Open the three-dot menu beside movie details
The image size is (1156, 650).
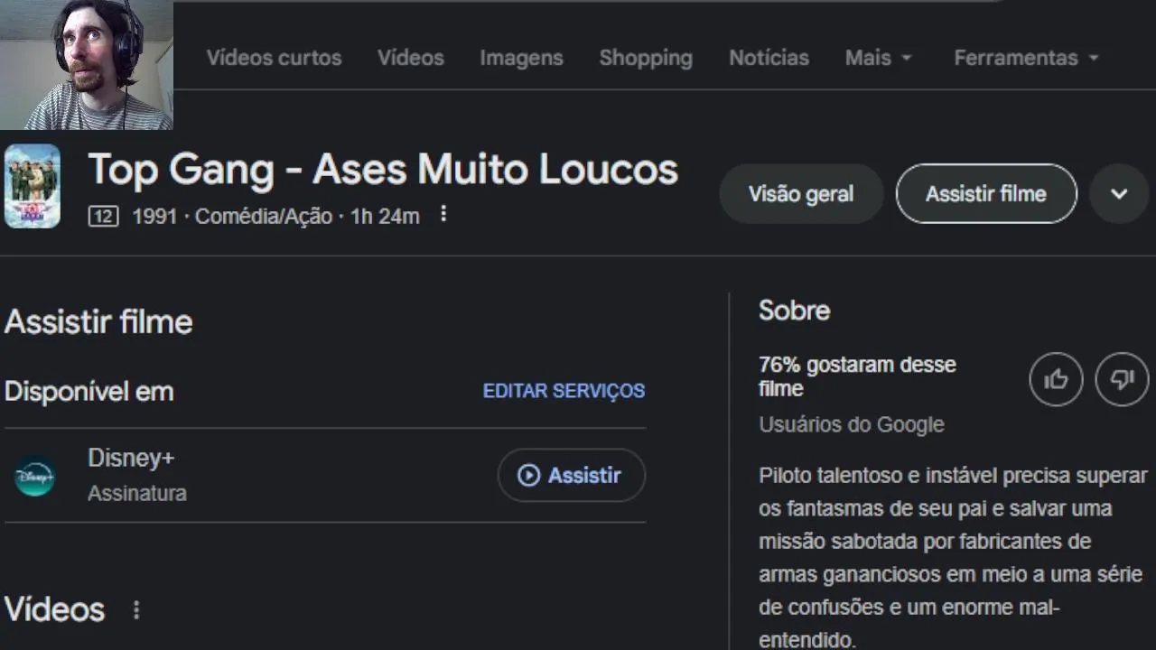[443, 214]
